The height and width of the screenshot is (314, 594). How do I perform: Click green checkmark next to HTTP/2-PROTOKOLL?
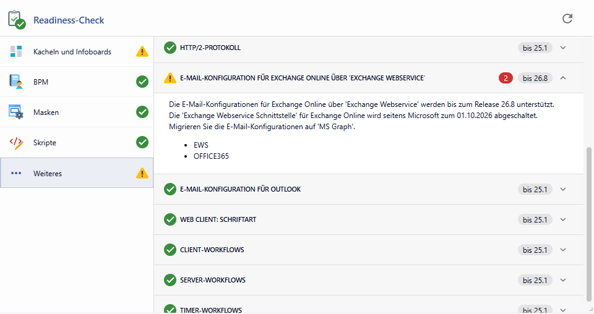click(170, 48)
